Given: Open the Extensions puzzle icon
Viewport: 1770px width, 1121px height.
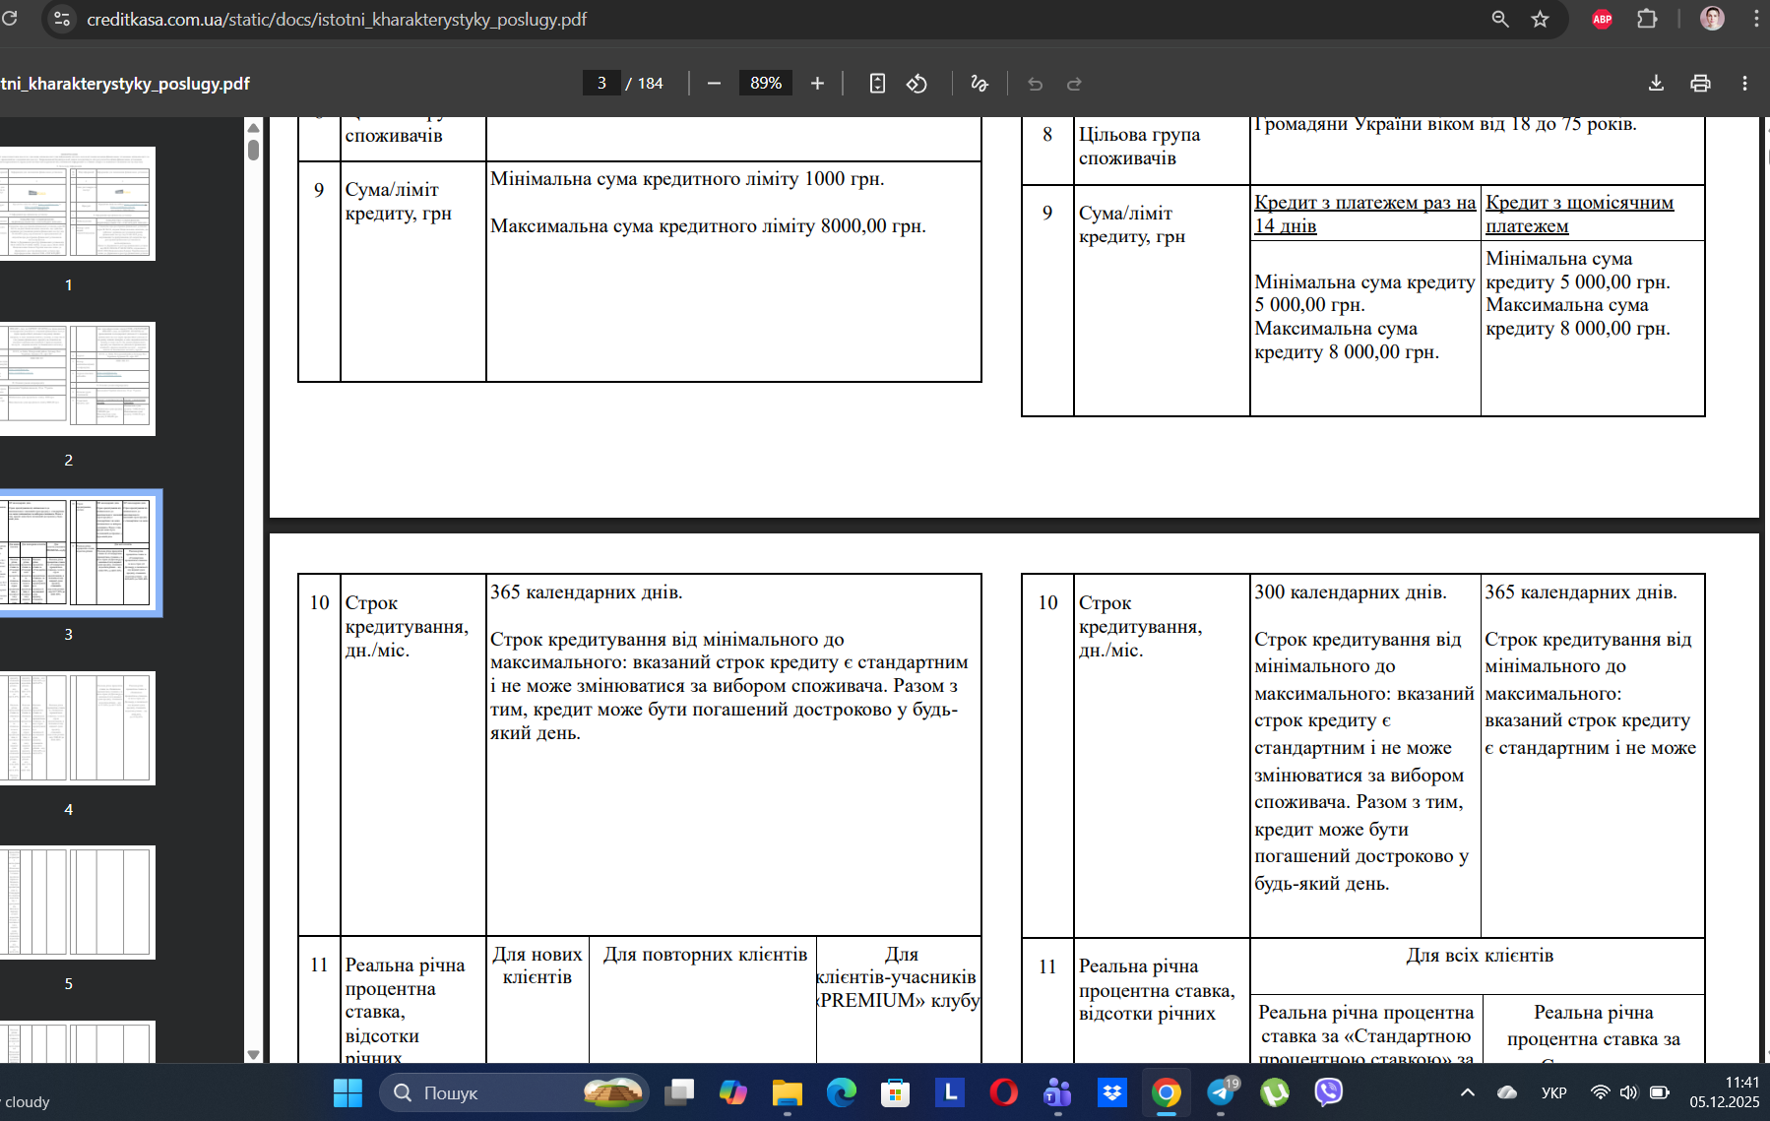Looking at the screenshot, I should [x=1647, y=19].
